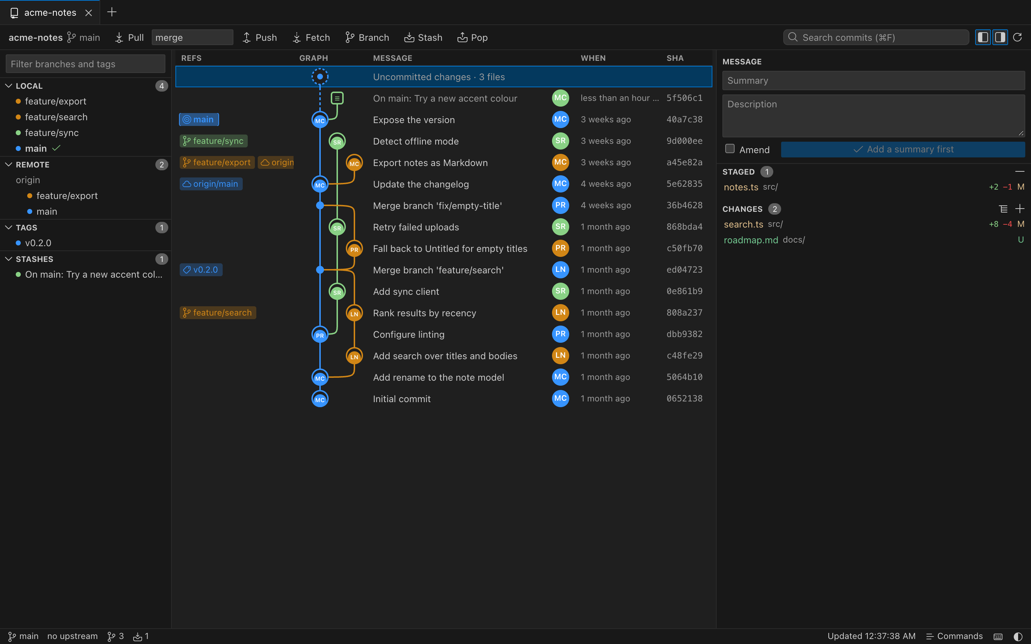Push commits with the Push button
Screen dimensions: 1031x644
(260, 38)
